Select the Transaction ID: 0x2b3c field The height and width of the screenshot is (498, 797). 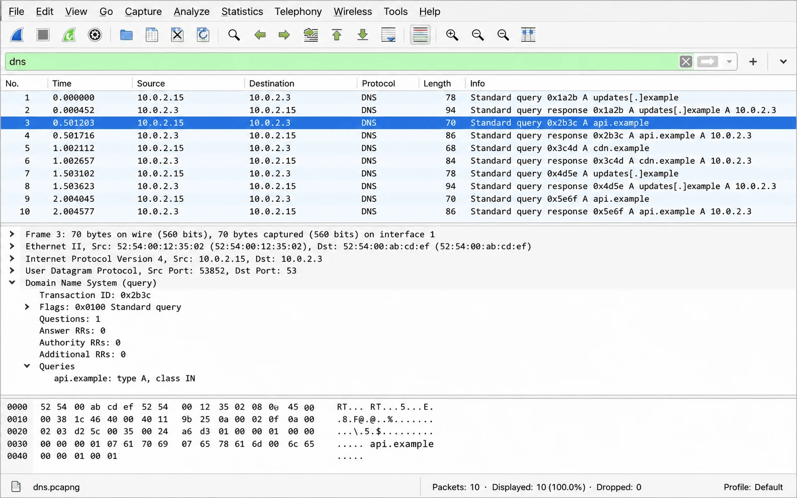pyautogui.click(x=95, y=295)
